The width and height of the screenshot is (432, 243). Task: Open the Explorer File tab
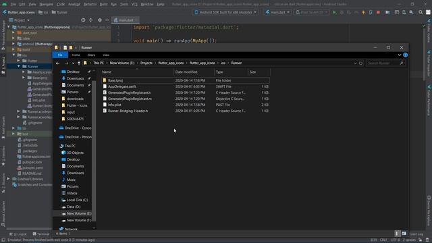tap(60, 55)
